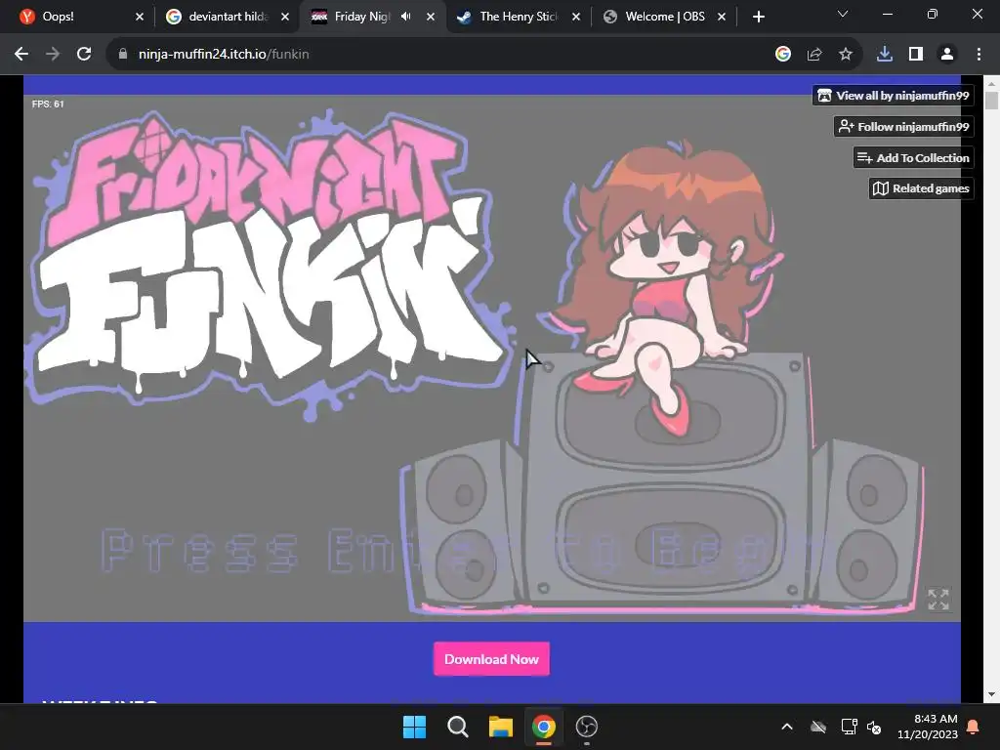Open Chrome profile menu

[x=947, y=55]
